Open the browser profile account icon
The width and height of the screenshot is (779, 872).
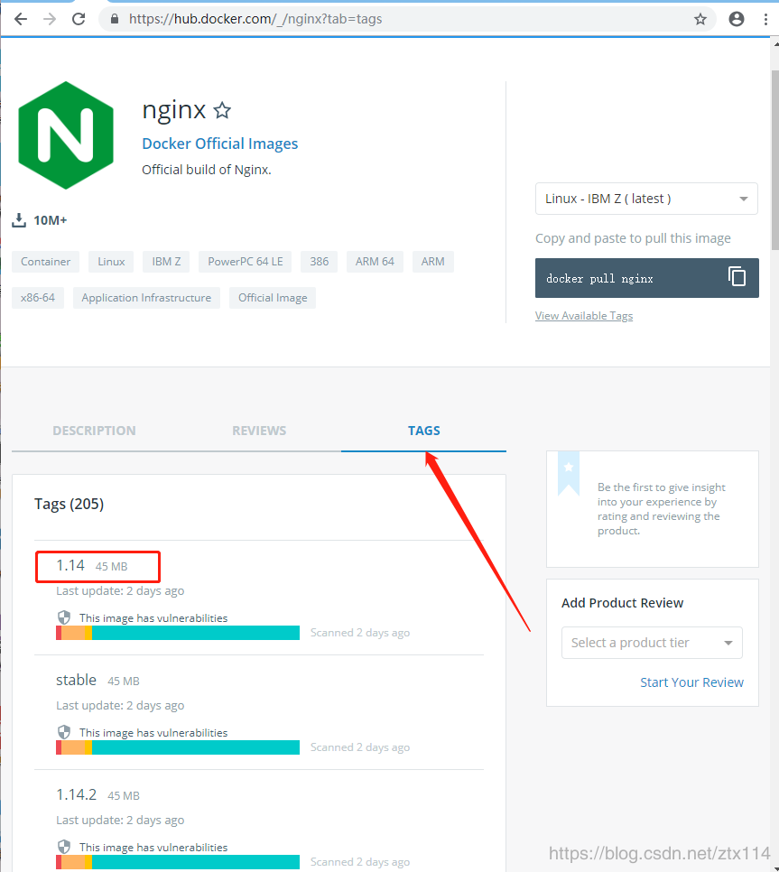pyautogui.click(x=737, y=19)
